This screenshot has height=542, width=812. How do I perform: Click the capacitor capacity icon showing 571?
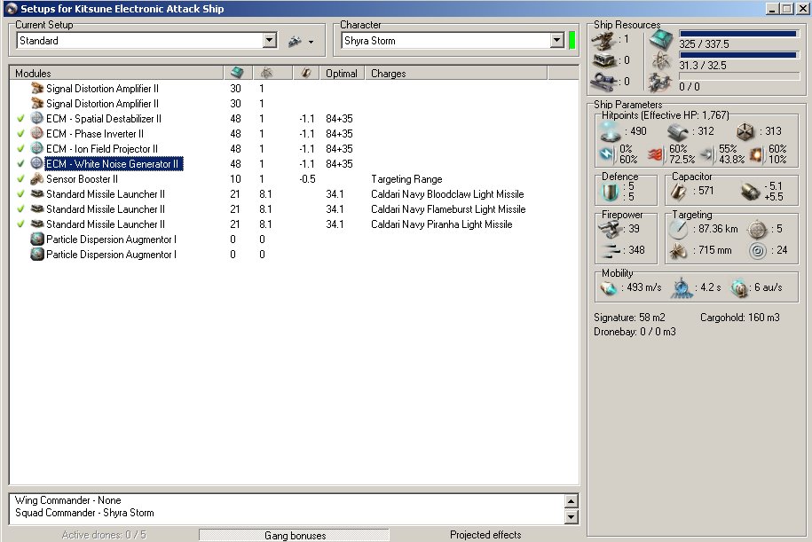(x=678, y=192)
